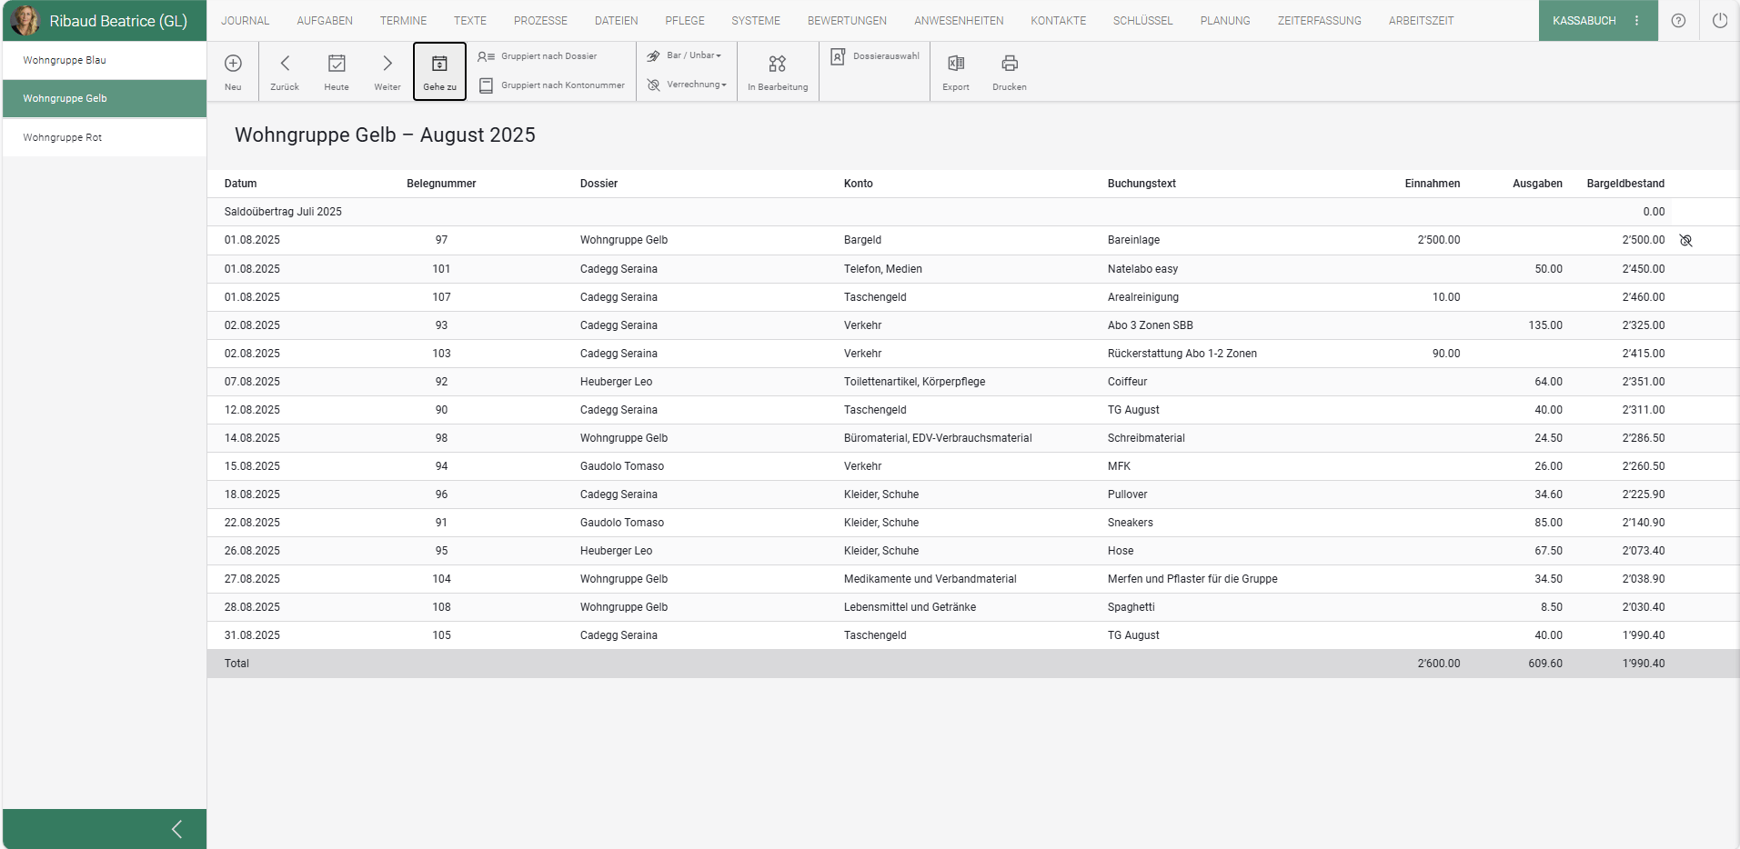This screenshot has width=1740, height=849.
Task: Select Wohngruppe Rot in sidebar
Action: tap(63, 138)
